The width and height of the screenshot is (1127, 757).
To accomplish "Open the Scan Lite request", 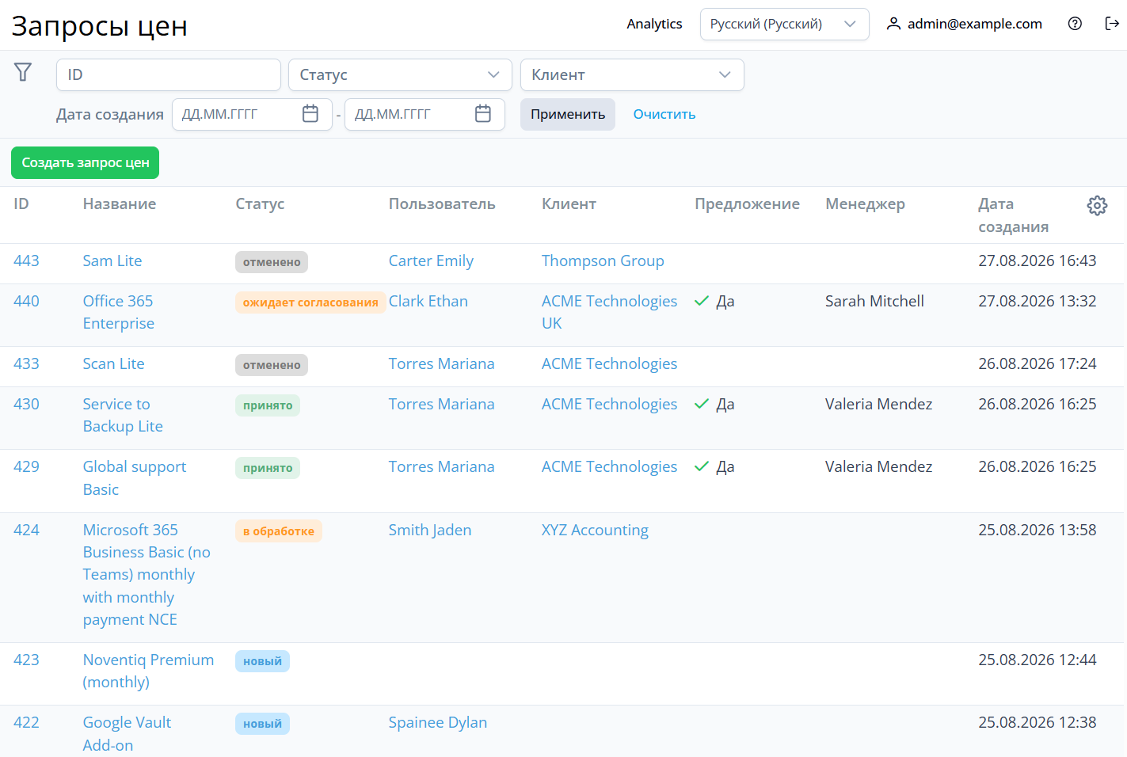I will (x=113, y=363).
